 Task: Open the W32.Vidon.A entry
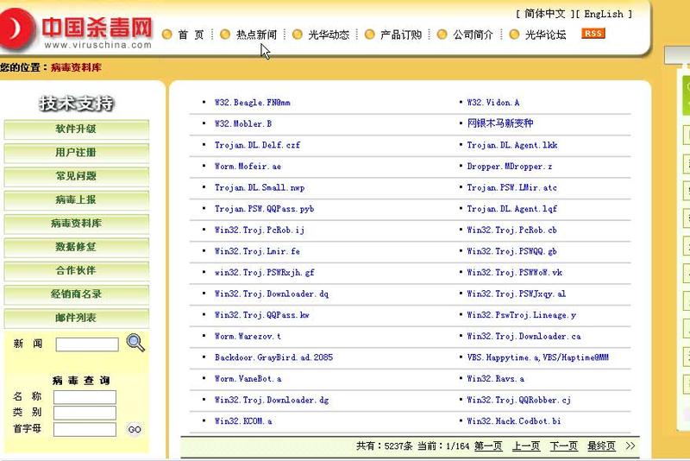(x=493, y=103)
